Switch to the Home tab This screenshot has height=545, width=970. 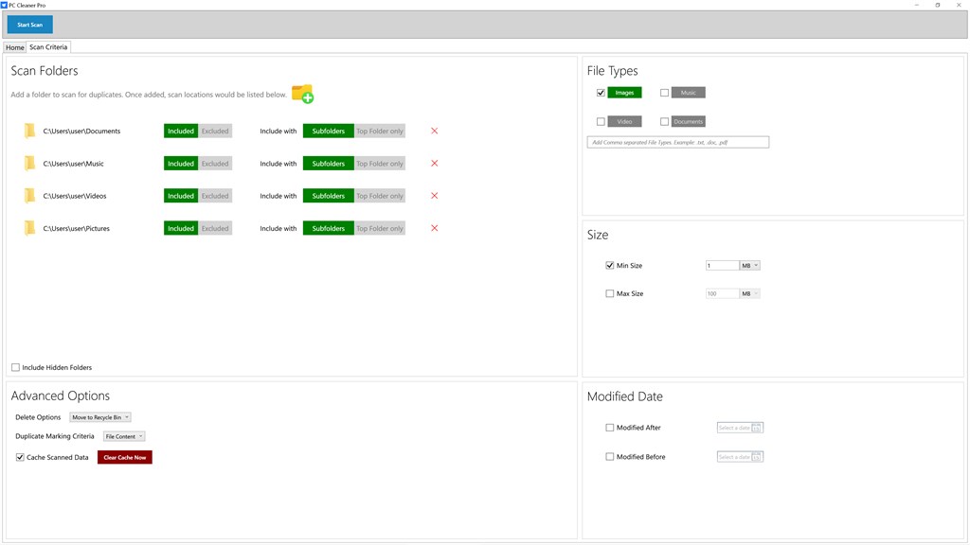(x=15, y=47)
